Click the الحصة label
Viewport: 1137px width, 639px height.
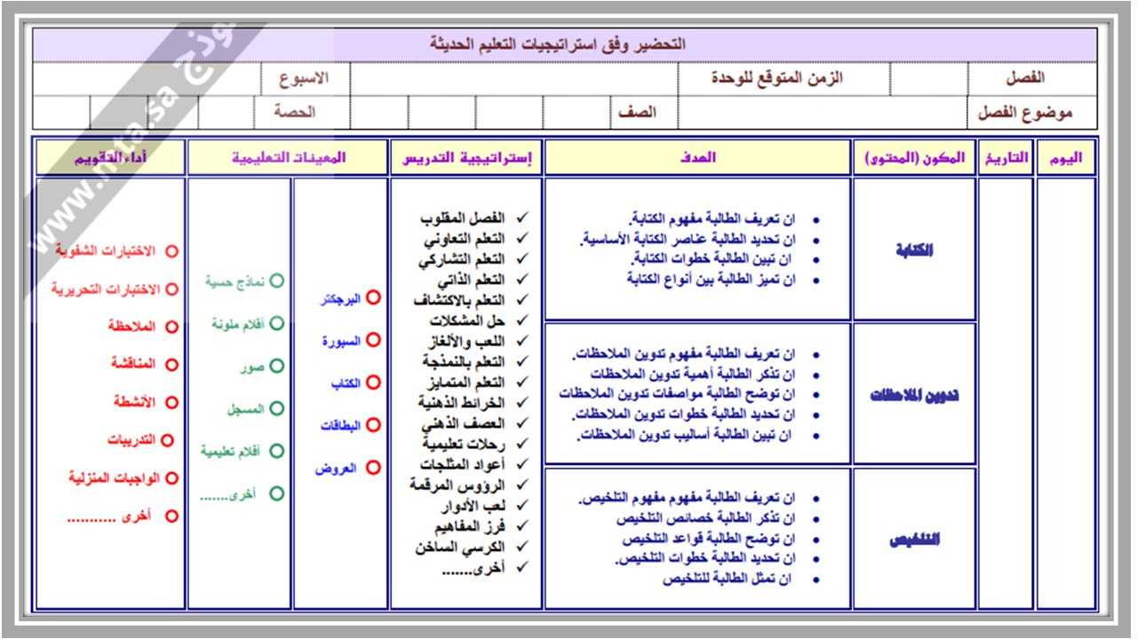tap(295, 112)
